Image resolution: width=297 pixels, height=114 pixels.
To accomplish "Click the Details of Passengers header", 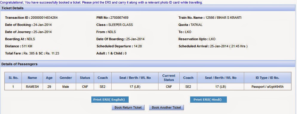I will (x=148, y=64).
